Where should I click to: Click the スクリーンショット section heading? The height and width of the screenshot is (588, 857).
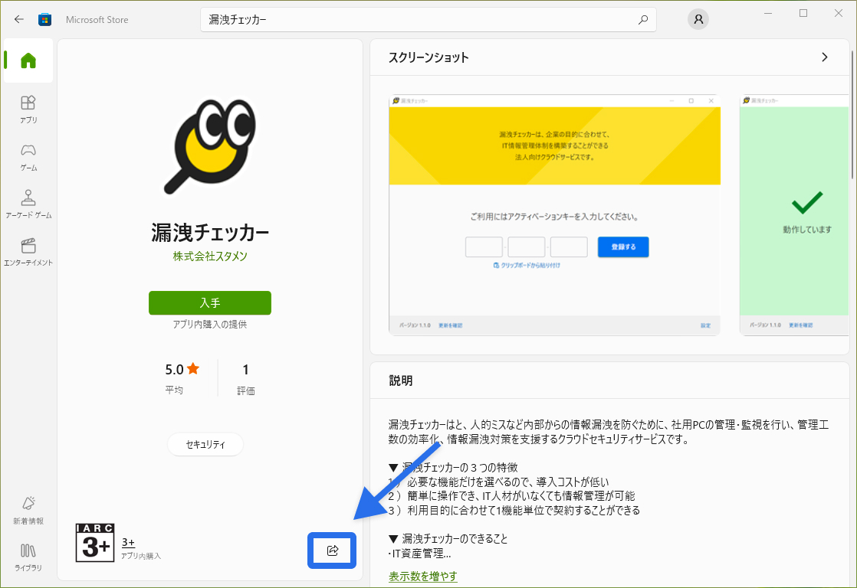pos(428,57)
